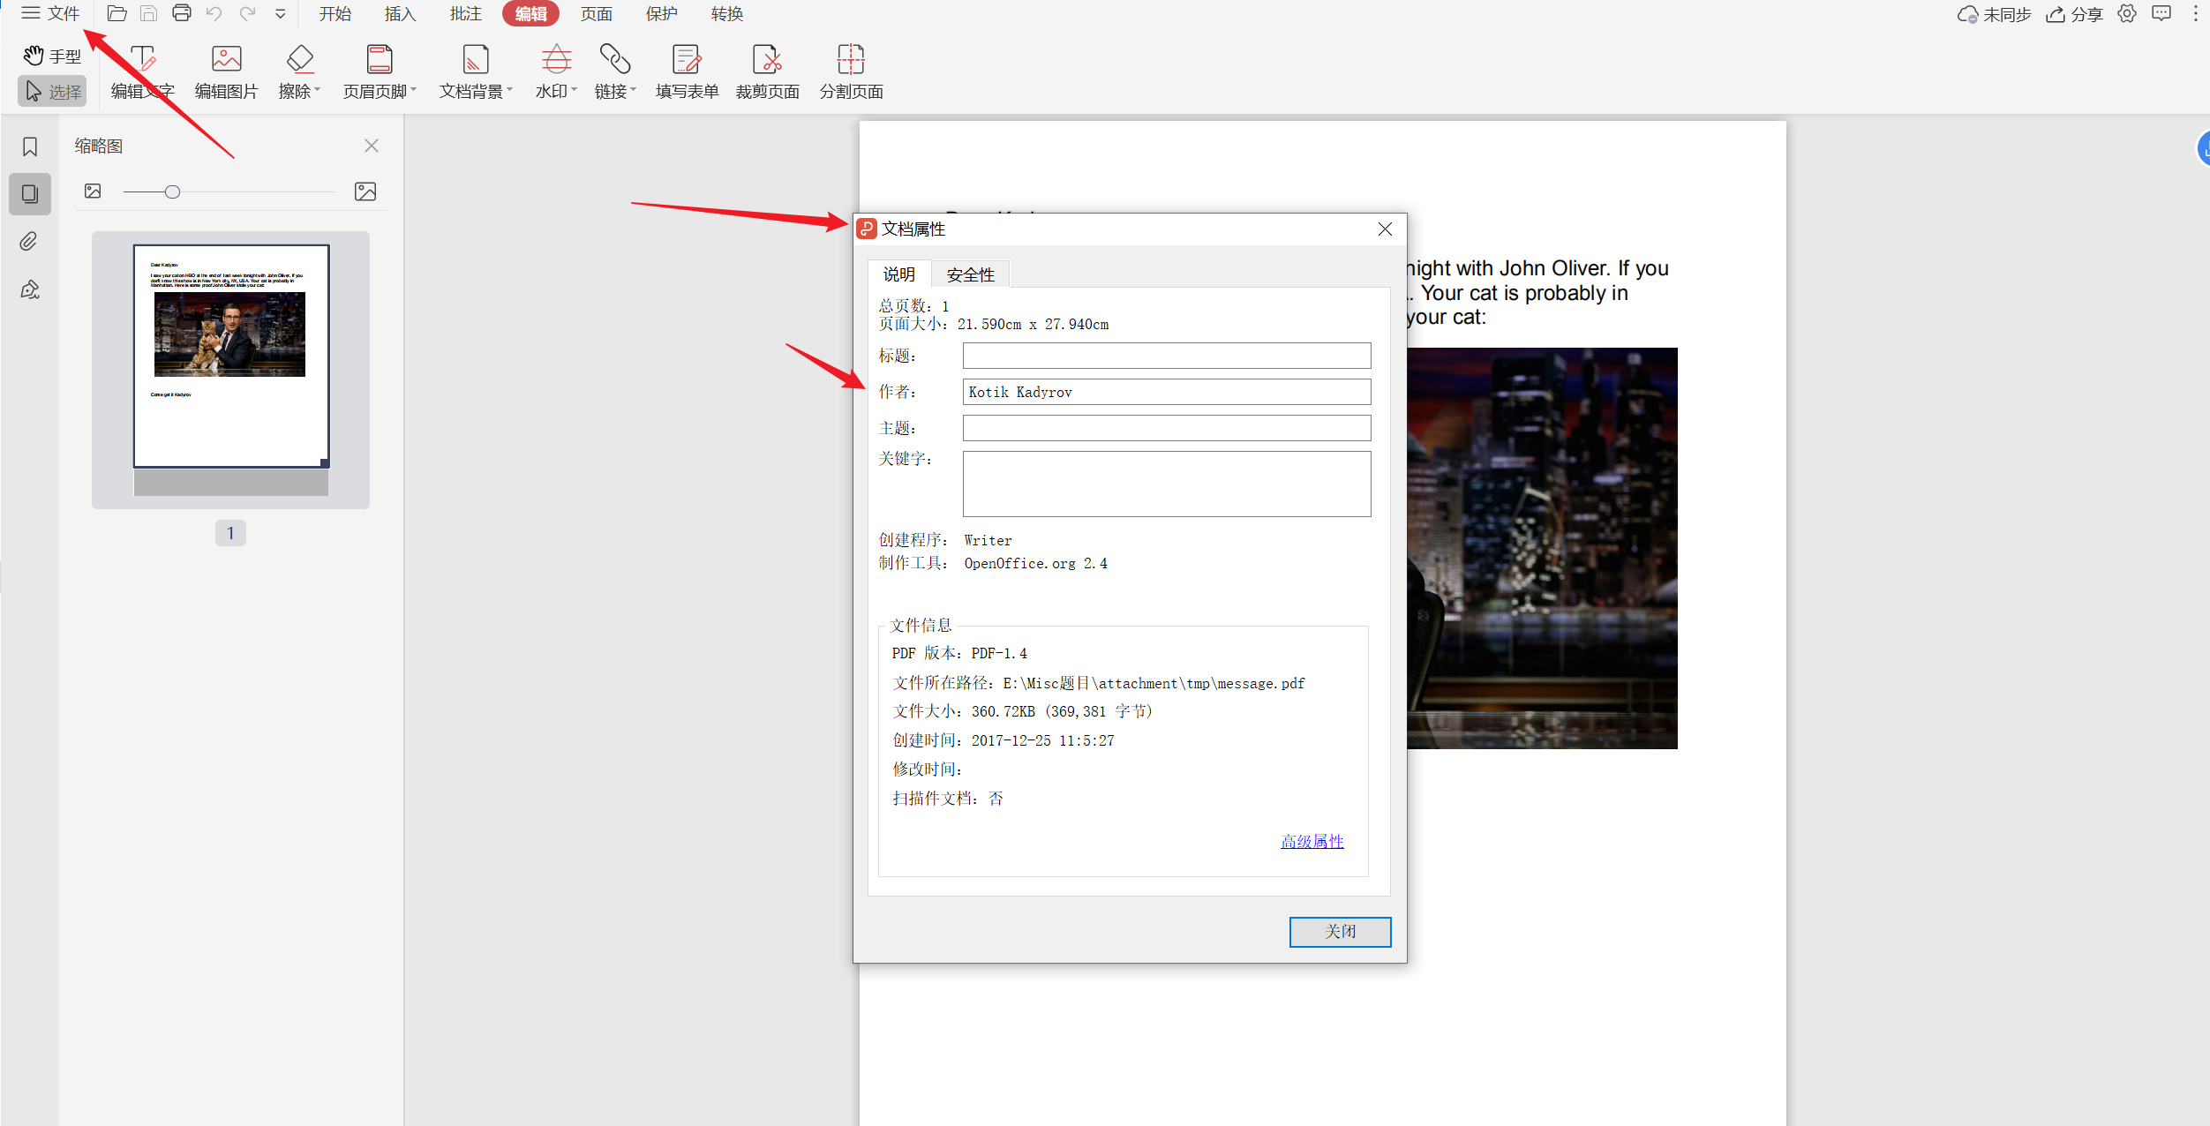Close the 文档属性 dialog with X
Screen dimensions: 2210x1126
(1385, 229)
